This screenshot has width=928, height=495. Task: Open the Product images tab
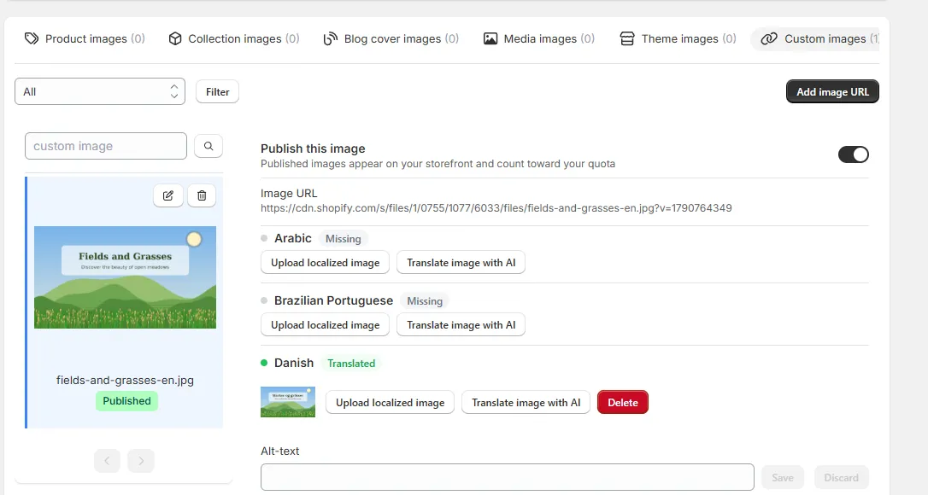pos(85,39)
